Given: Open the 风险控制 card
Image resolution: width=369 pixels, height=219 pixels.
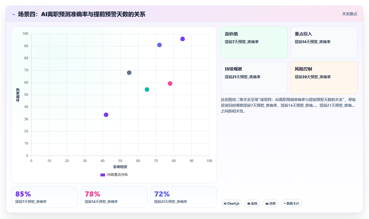Looking at the screenshot, I should tap(324, 78).
